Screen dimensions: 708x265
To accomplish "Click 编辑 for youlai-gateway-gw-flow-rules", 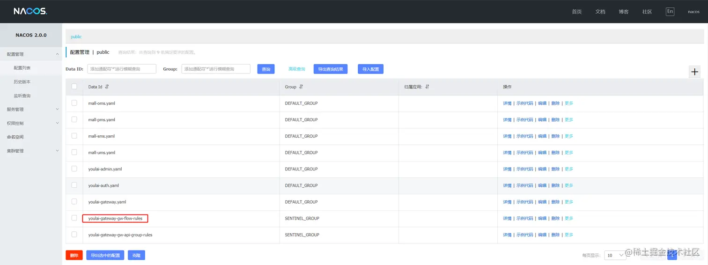I will tap(542, 219).
